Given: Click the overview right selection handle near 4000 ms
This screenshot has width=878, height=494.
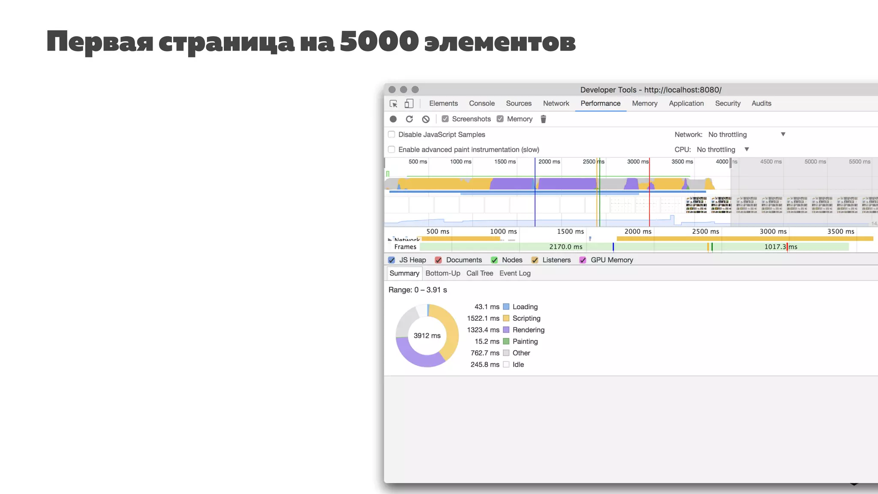Looking at the screenshot, I should click(731, 162).
